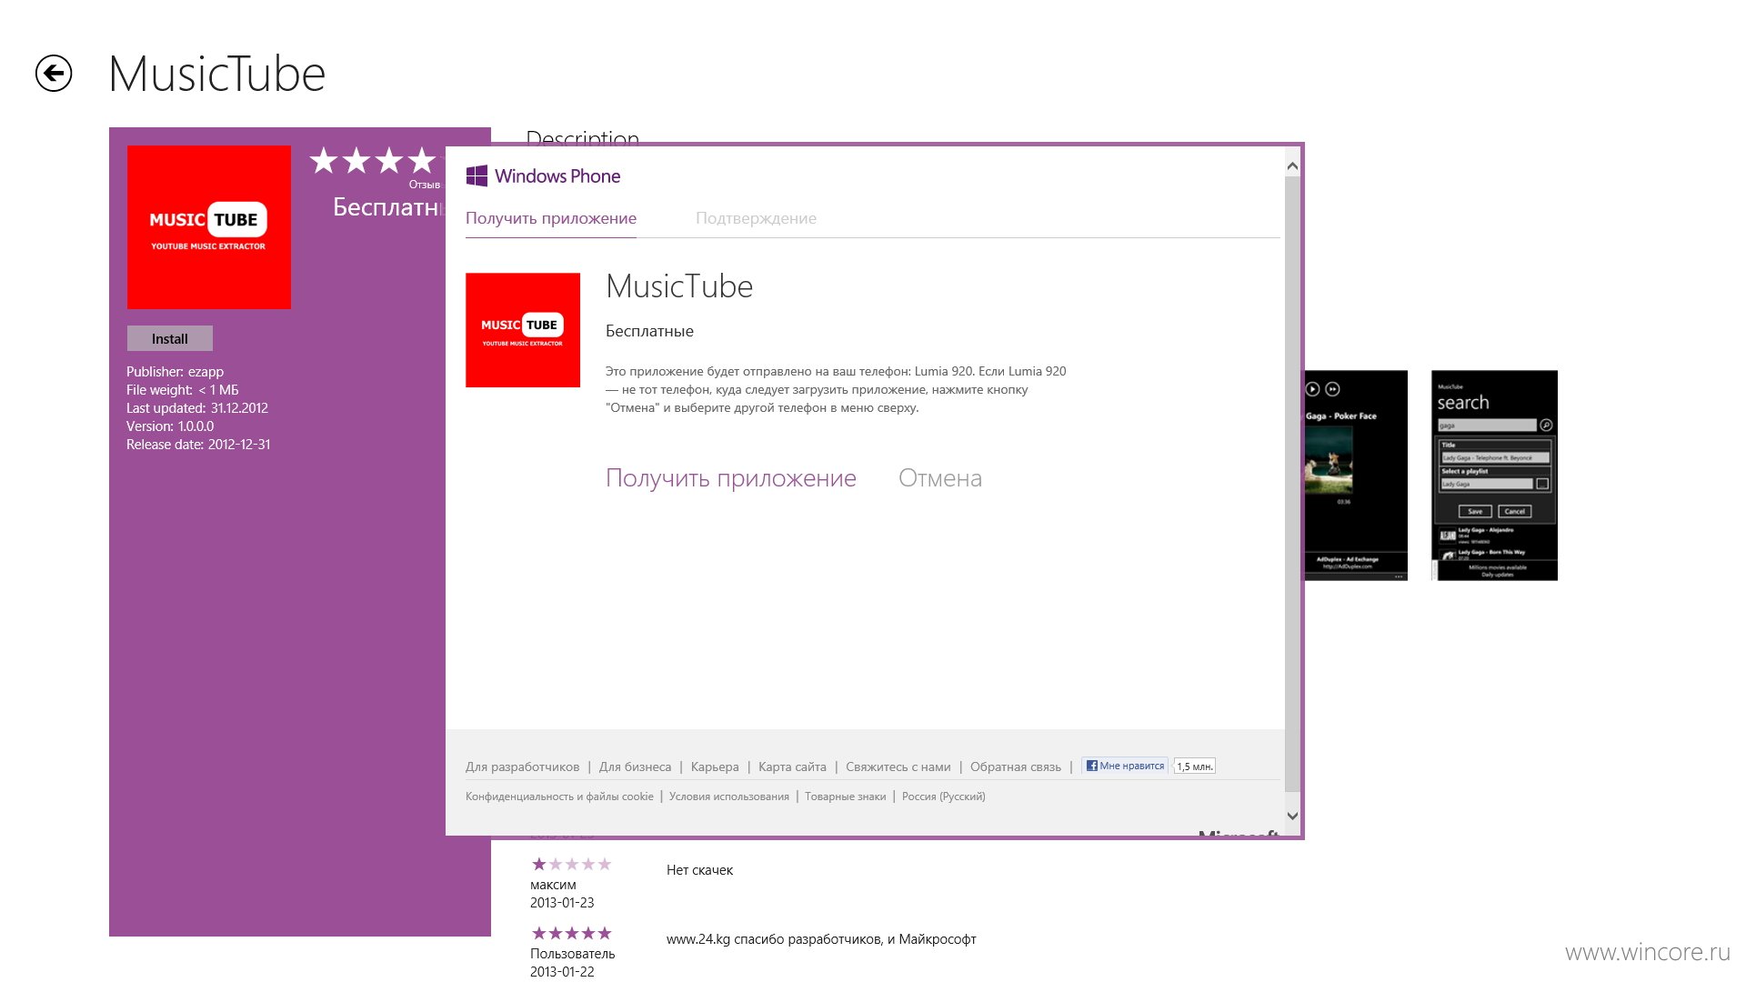Switch to the 'Получить приложение' tab
This screenshot has width=1746, height=982.
(x=551, y=218)
